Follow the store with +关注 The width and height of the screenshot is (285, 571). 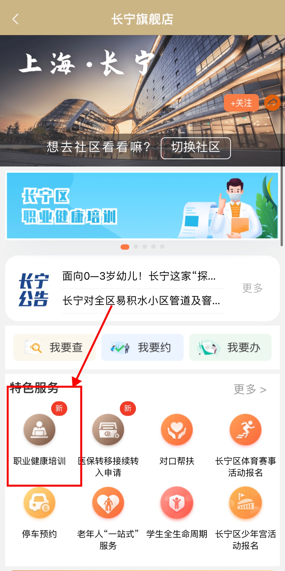(241, 103)
